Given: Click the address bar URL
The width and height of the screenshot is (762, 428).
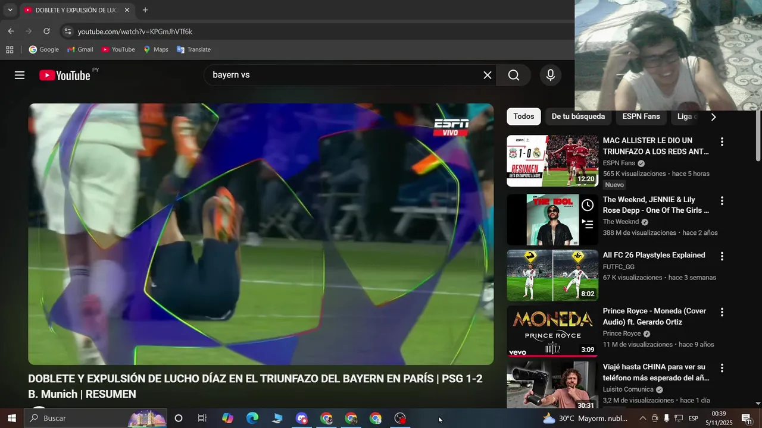Looking at the screenshot, I should [x=135, y=32].
